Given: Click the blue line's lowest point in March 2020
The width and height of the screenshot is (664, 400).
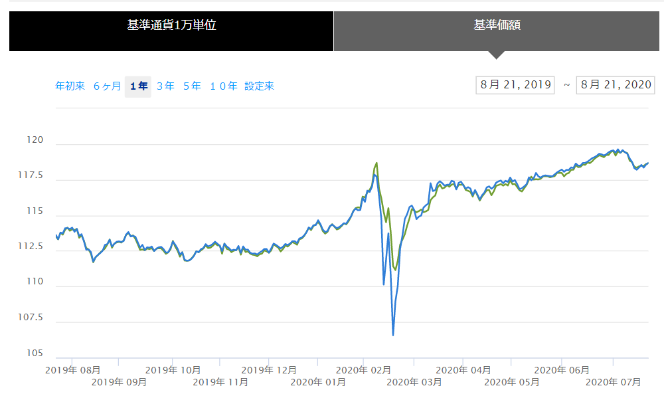Looking at the screenshot, I should coord(393,335).
